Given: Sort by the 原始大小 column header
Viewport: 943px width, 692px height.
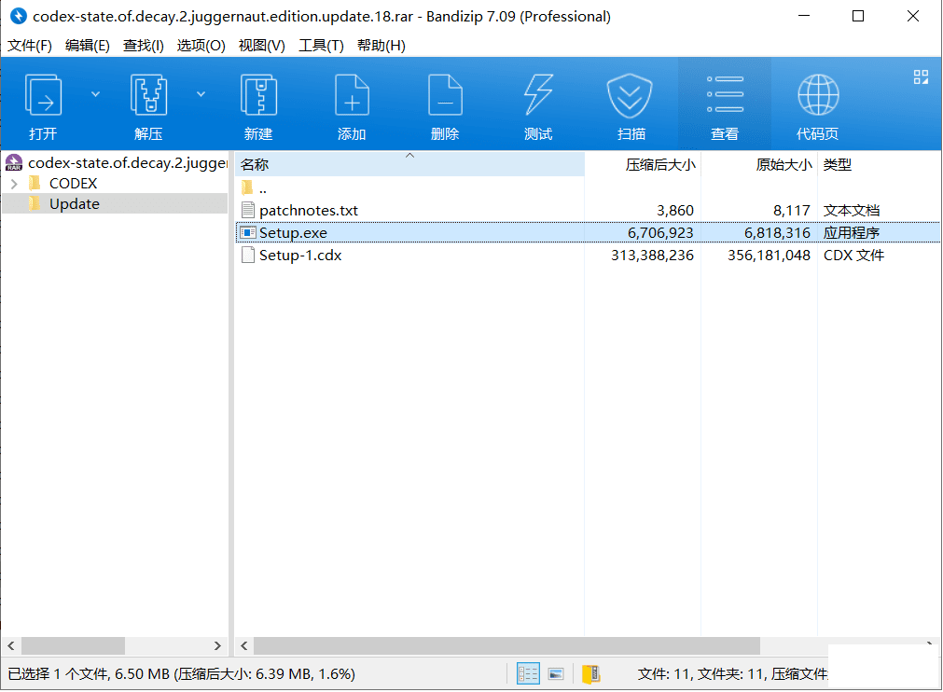Looking at the screenshot, I should click(x=759, y=164).
